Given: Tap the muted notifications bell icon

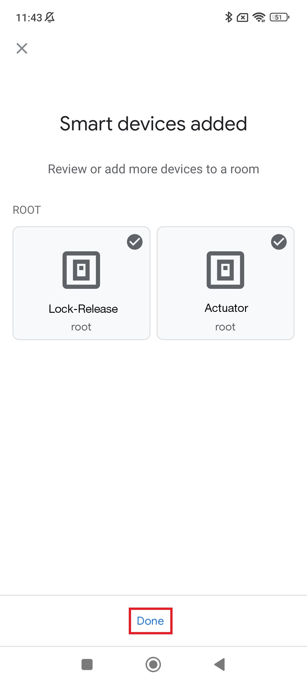Looking at the screenshot, I should pyautogui.click(x=50, y=17).
